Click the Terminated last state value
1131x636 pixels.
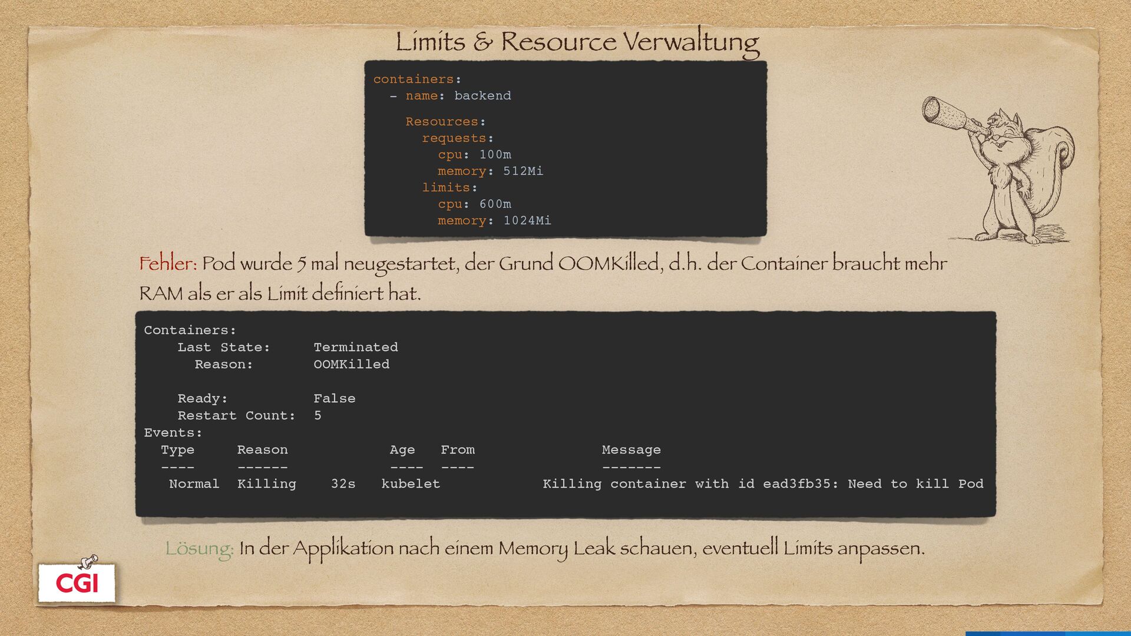[355, 347]
